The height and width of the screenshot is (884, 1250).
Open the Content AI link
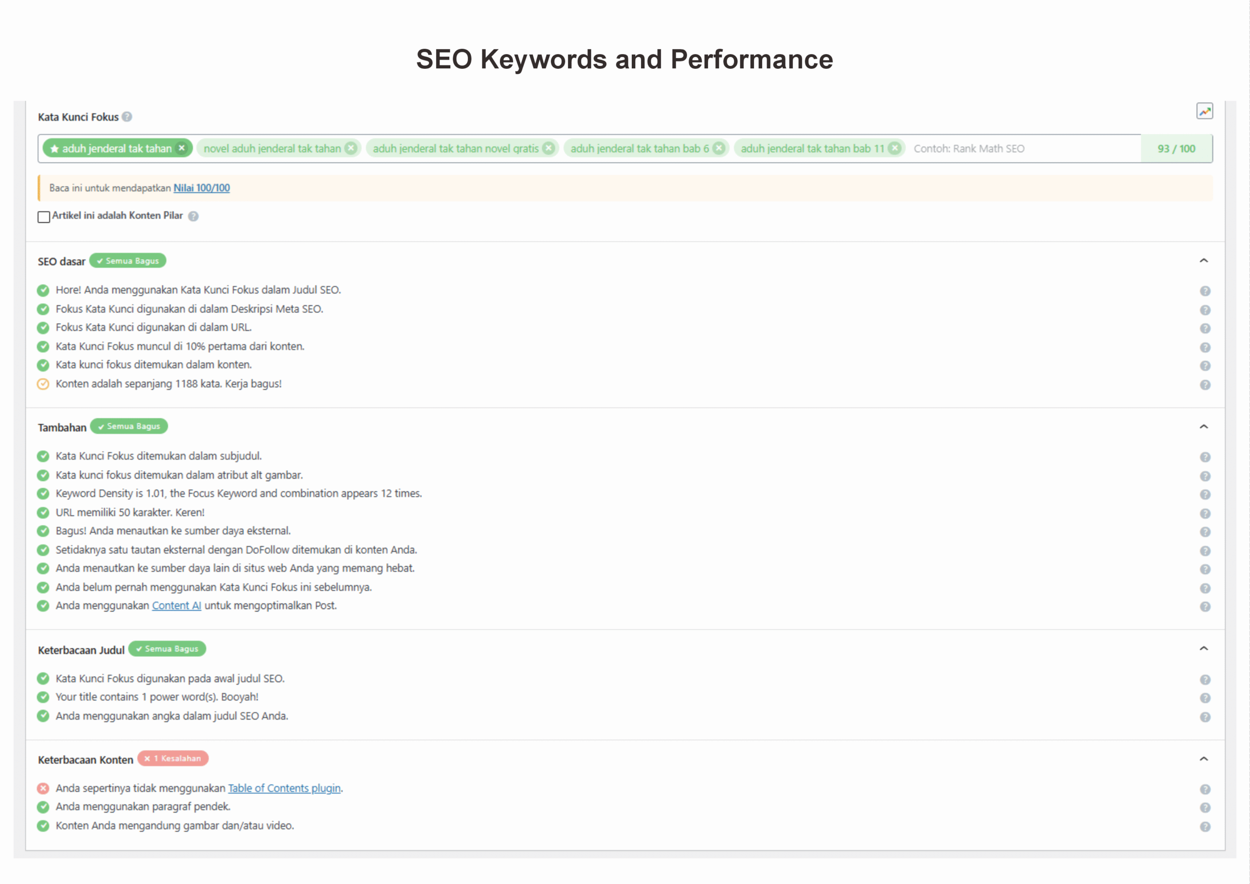[176, 605]
